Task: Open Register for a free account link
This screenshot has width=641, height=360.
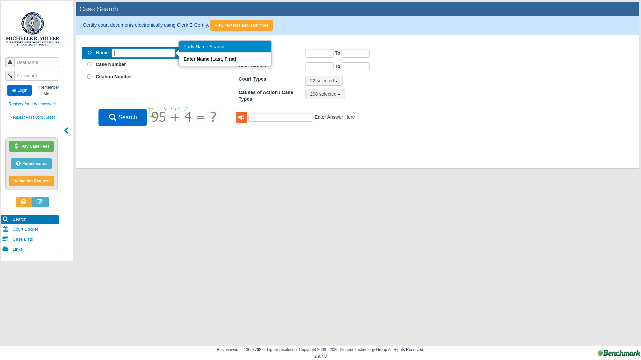Action: [x=32, y=104]
